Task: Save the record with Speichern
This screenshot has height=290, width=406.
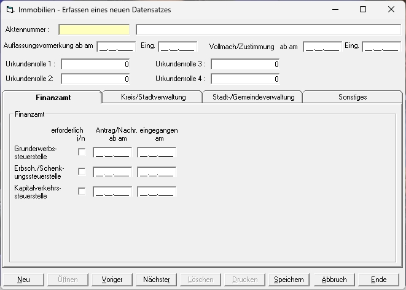Action: click(x=289, y=280)
